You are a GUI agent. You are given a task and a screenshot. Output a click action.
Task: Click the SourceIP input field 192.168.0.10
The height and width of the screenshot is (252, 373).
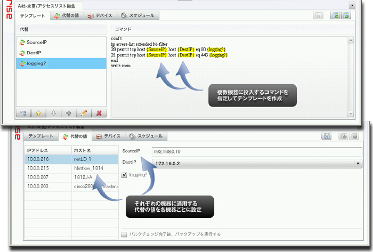point(257,151)
